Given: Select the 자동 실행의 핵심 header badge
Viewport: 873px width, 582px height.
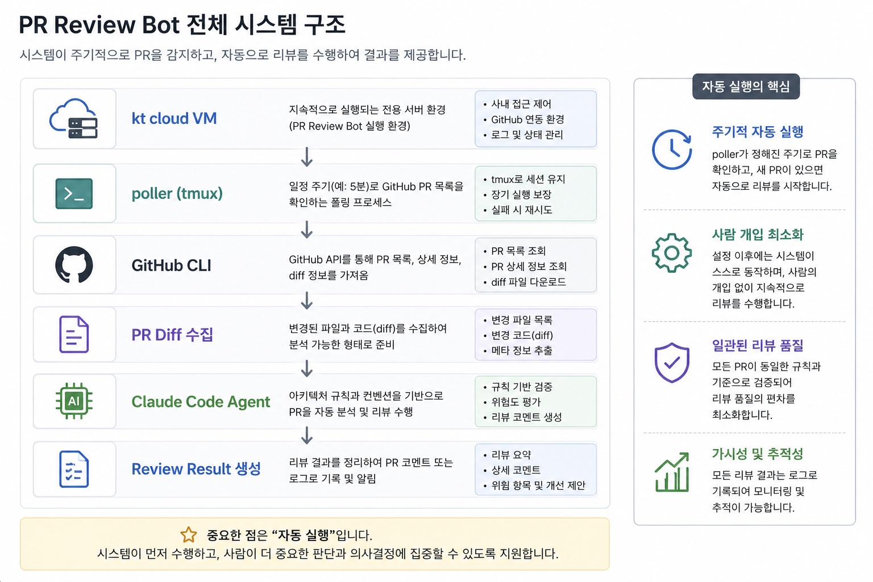Looking at the screenshot, I should [746, 86].
